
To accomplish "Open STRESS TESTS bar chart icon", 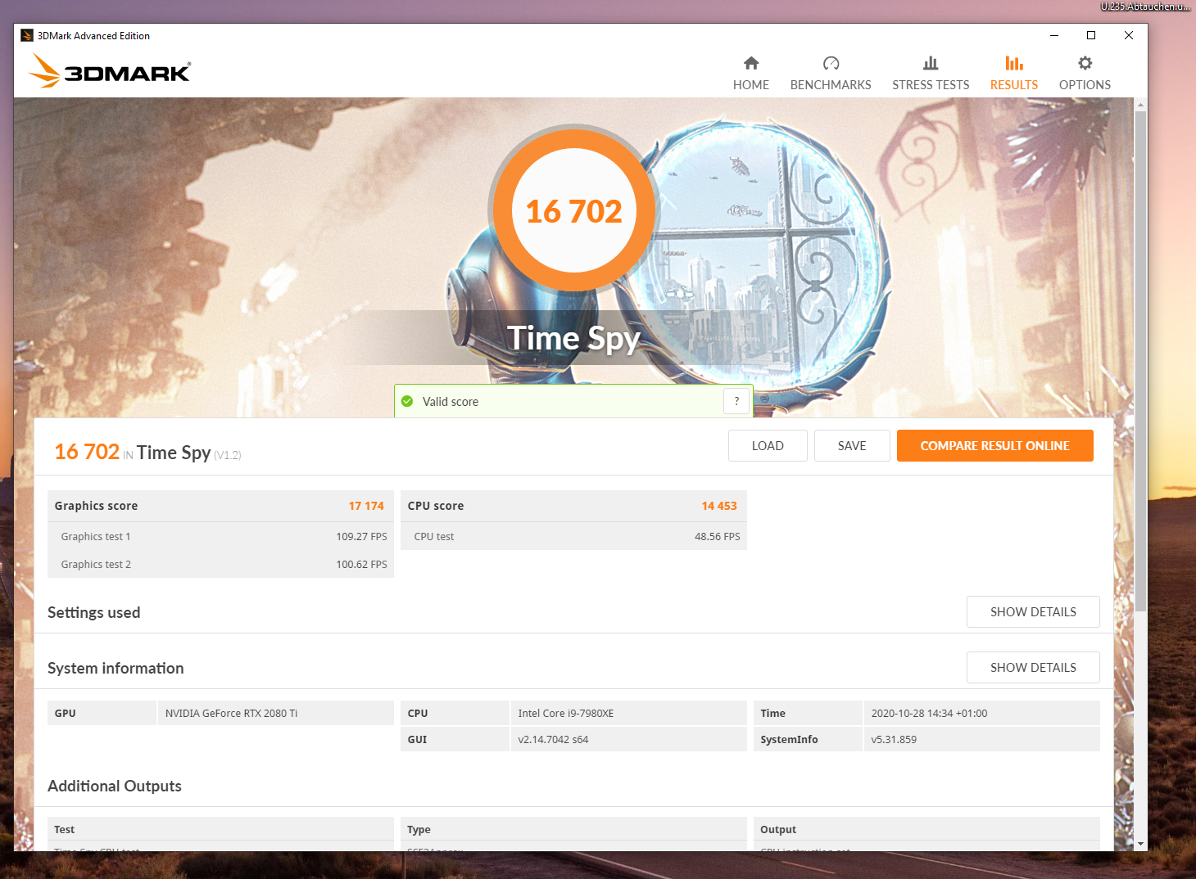I will coord(931,63).
